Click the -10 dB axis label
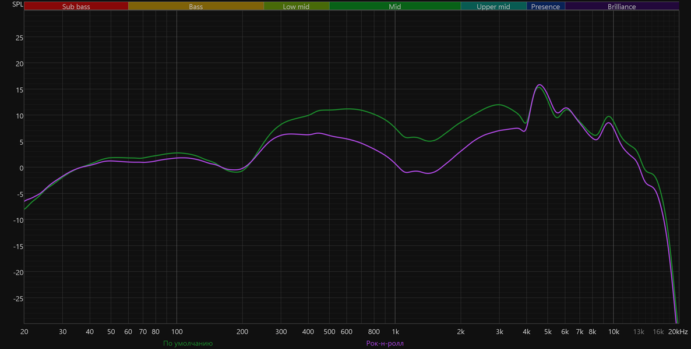 tap(17, 220)
